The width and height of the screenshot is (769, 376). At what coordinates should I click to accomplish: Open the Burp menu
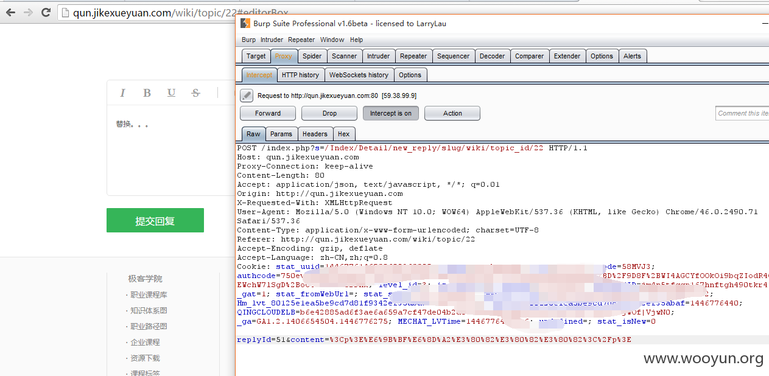(248, 40)
